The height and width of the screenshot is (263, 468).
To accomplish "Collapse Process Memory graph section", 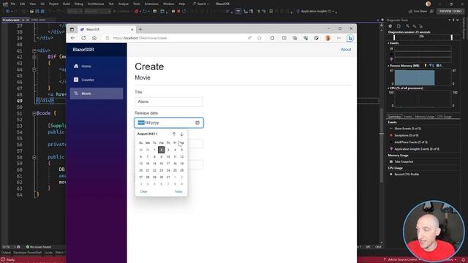I will point(388,66).
